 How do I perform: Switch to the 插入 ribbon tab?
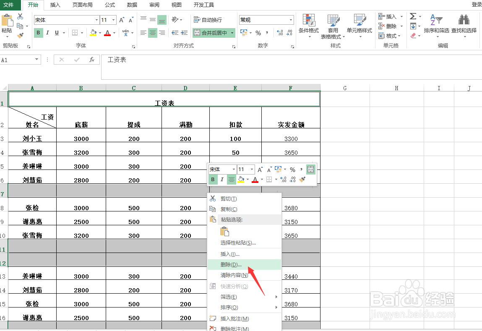click(55, 5)
